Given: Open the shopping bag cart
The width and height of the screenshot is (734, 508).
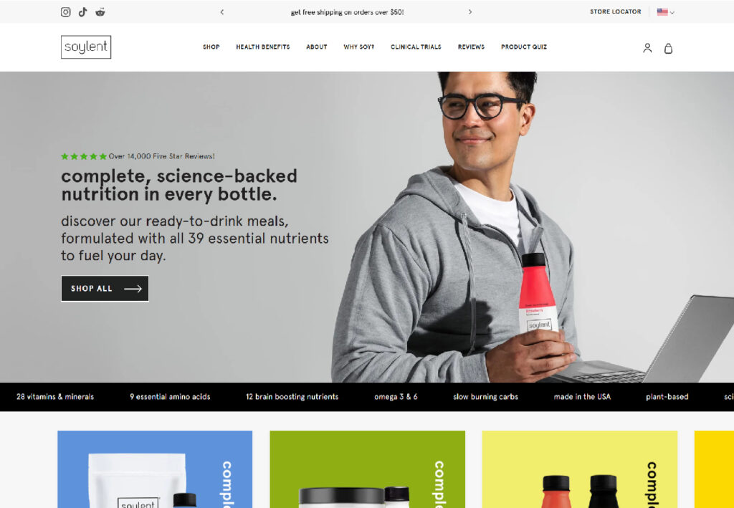Looking at the screenshot, I should click(669, 48).
